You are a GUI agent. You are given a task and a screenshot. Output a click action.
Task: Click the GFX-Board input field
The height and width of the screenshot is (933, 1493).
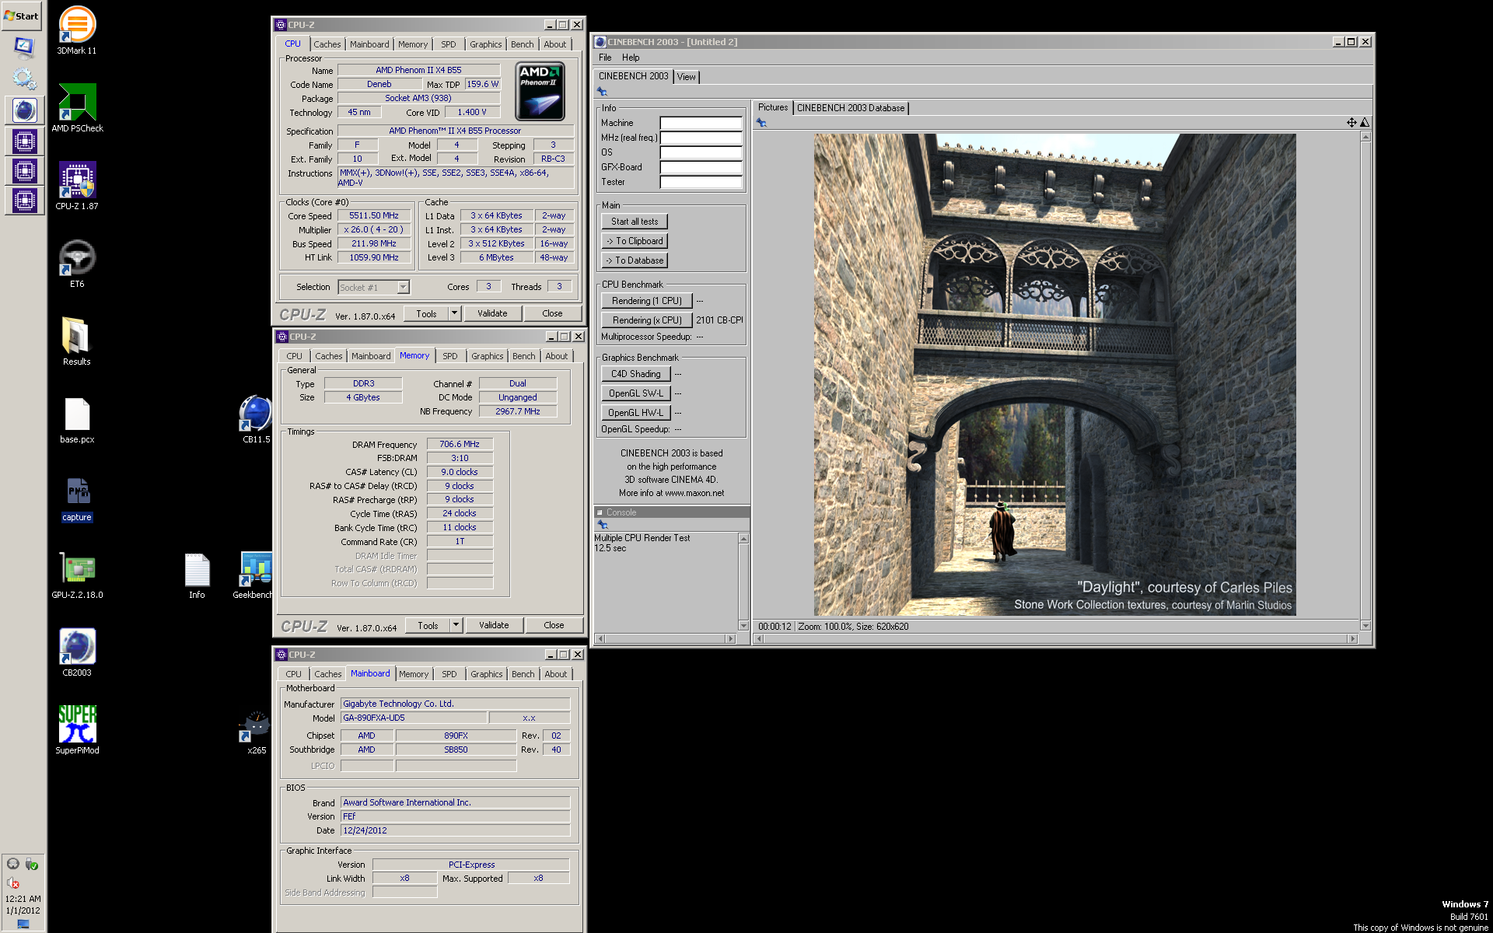pos(701,167)
